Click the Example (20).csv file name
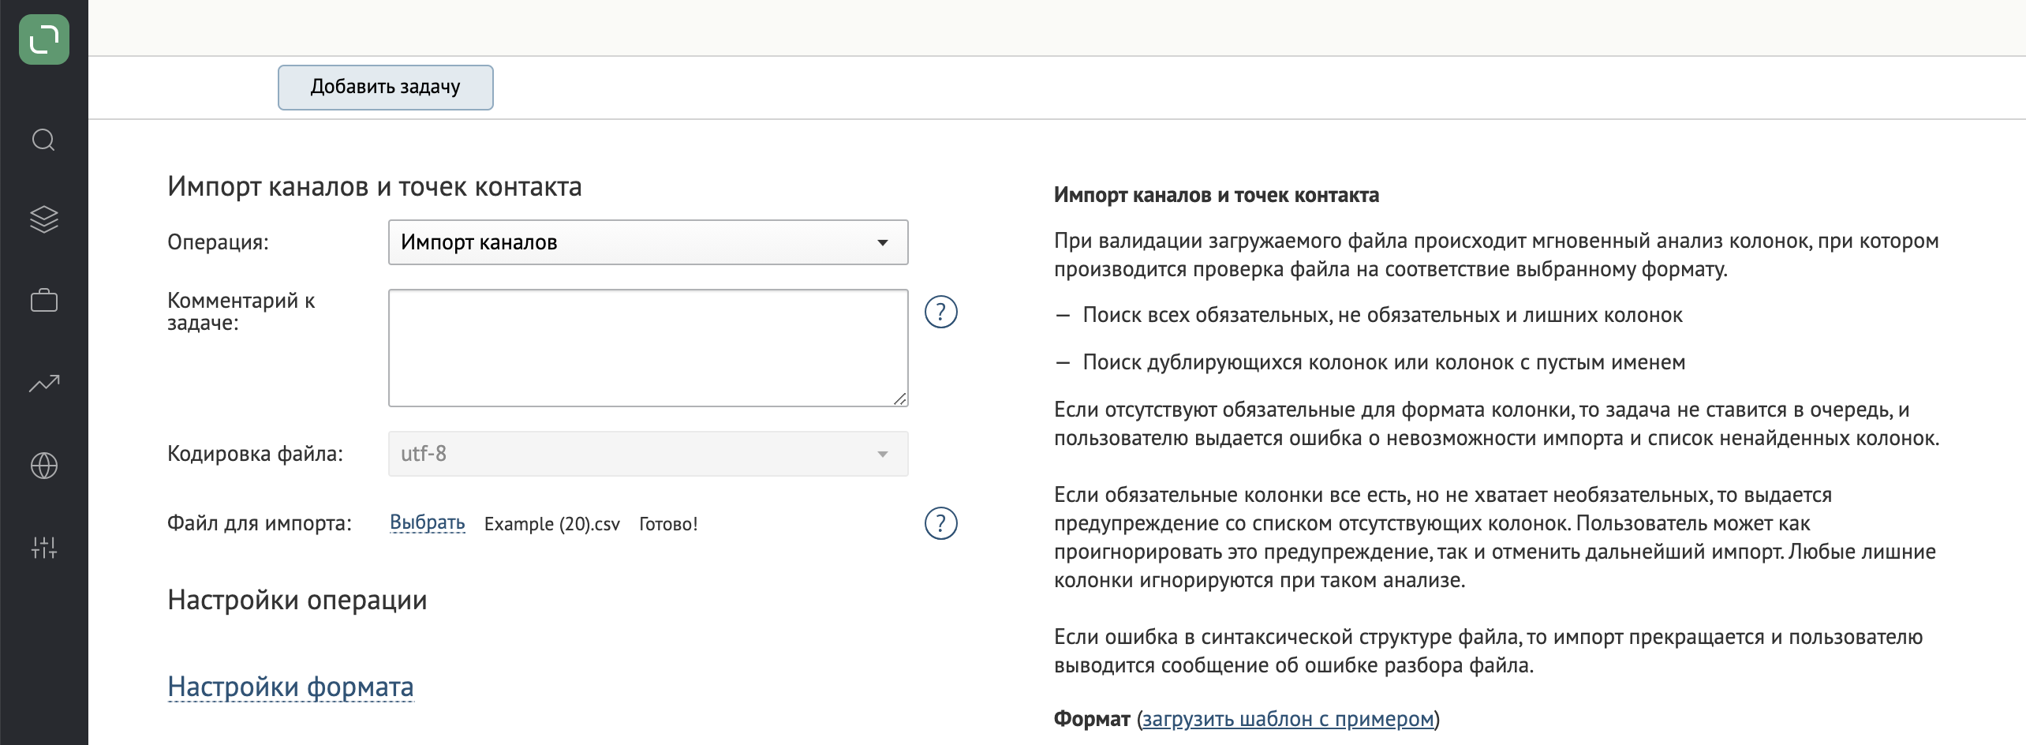 (552, 524)
